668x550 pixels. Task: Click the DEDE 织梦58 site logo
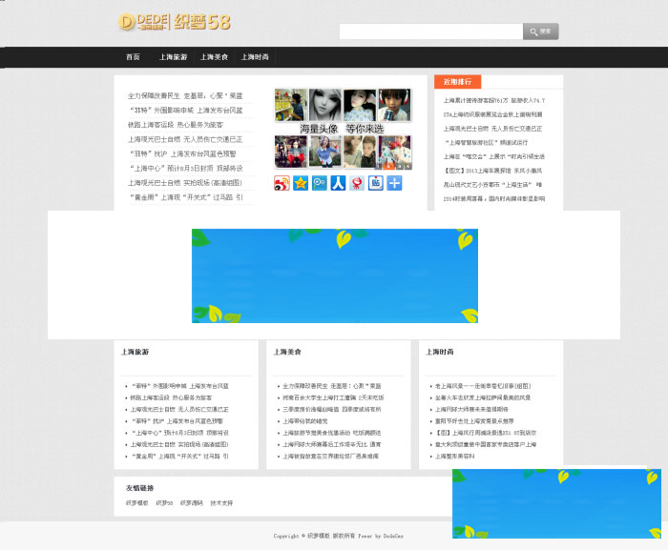click(x=175, y=22)
